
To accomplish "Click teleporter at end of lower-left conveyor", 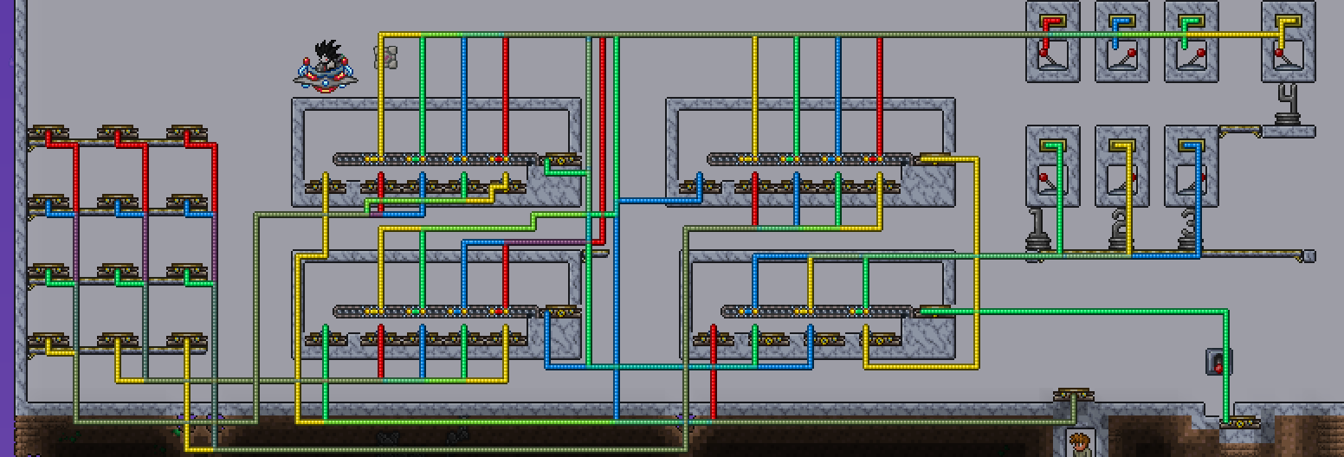I will 561,312.
